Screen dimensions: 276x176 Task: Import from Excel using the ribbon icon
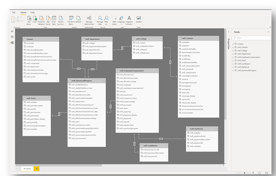click(x=35, y=18)
